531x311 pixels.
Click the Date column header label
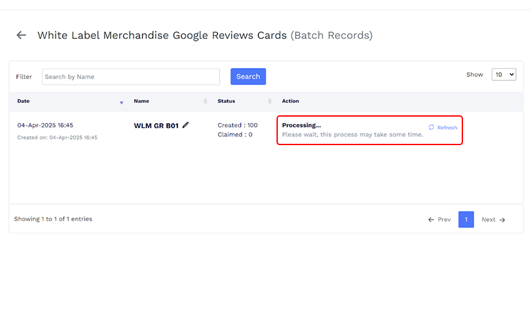point(23,101)
